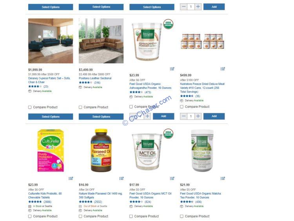Increase quantity for Nutristore Freeze Dried Meat

click(x=198, y=116)
